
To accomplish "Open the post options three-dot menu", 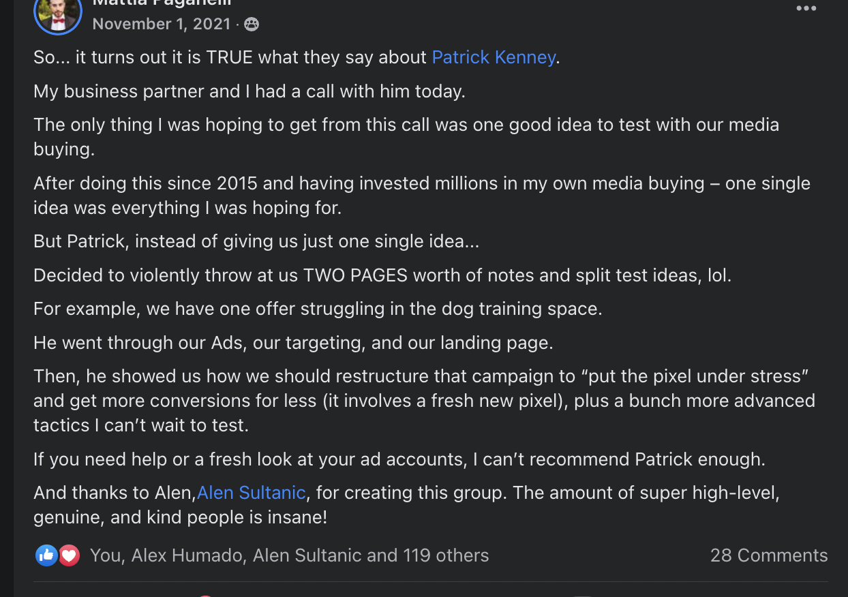I will 806,9.
